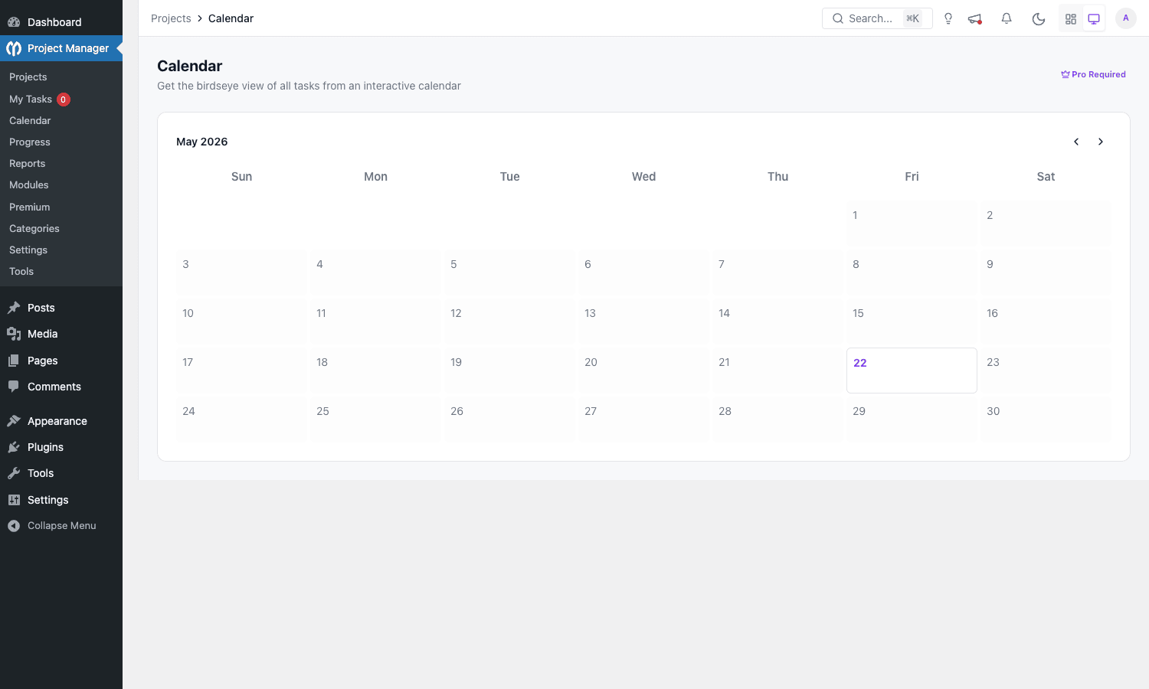Select the May 14 calendar cell
Screen dimensions: 1149x689
[777, 322]
